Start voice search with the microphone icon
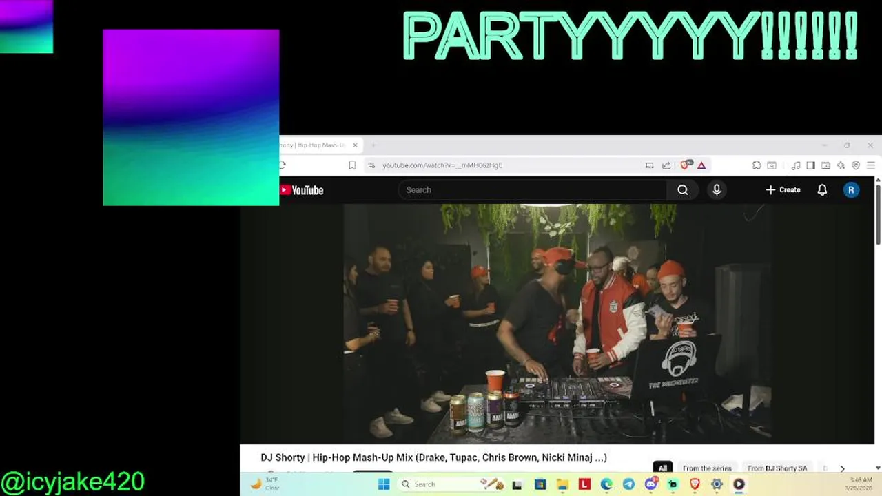Image resolution: width=882 pixels, height=496 pixels. (717, 190)
